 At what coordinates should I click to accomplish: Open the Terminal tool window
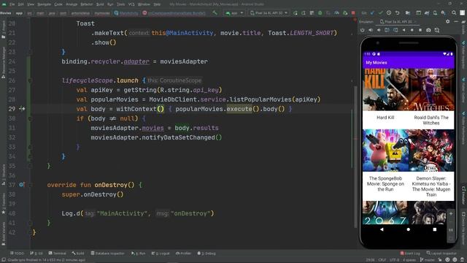click(x=57, y=254)
